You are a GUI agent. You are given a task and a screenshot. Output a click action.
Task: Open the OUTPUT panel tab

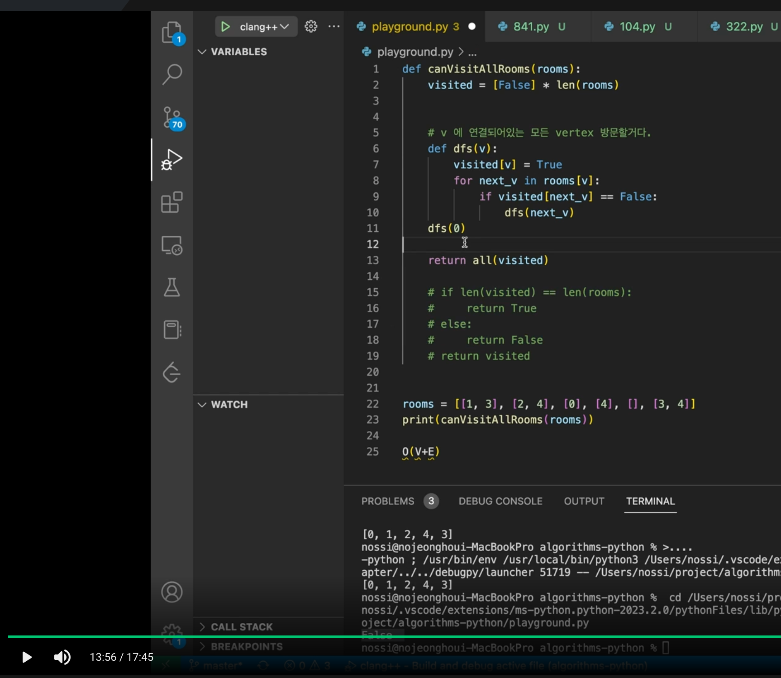(584, 501)
